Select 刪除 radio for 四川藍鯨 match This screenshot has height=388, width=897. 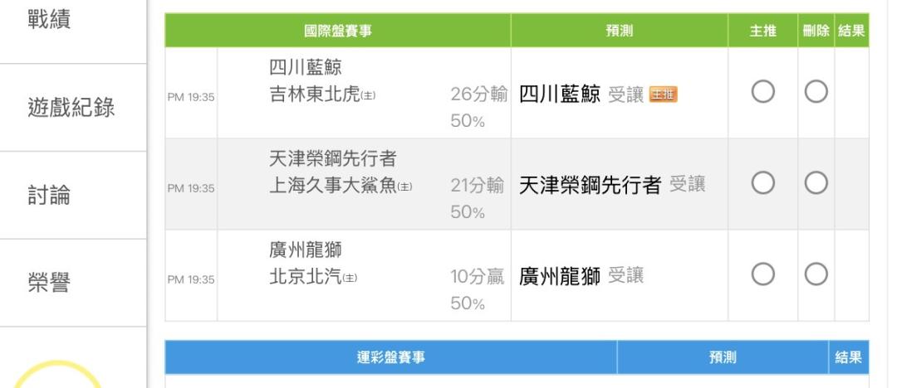(x=816, y=94)
